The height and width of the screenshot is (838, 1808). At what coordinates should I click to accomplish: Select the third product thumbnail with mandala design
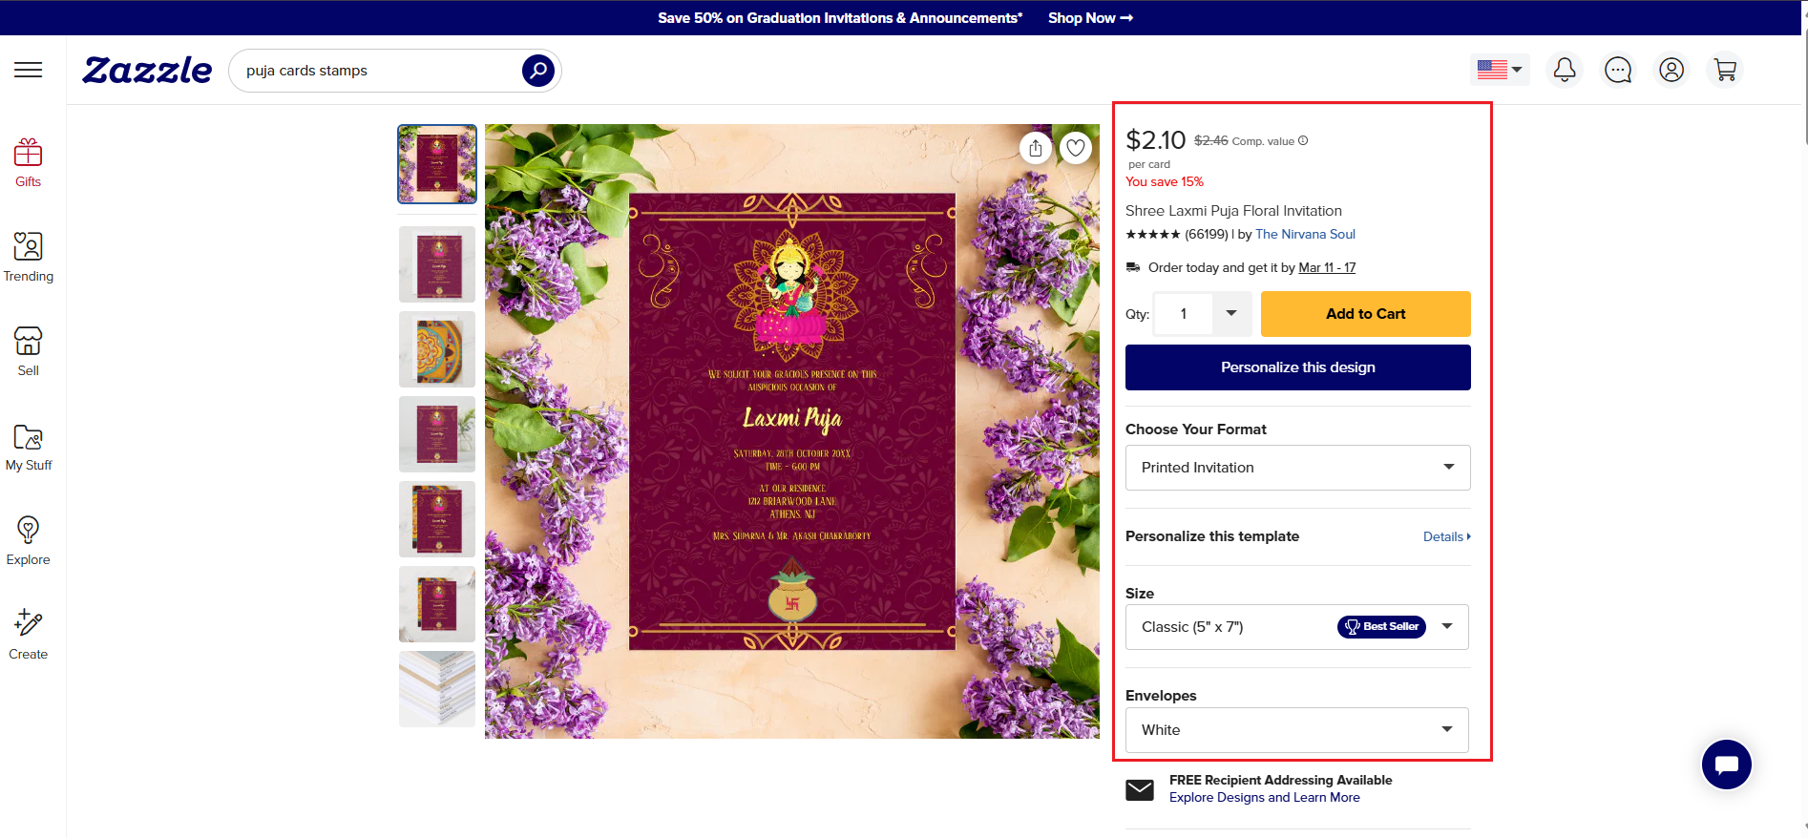point(437,349)
